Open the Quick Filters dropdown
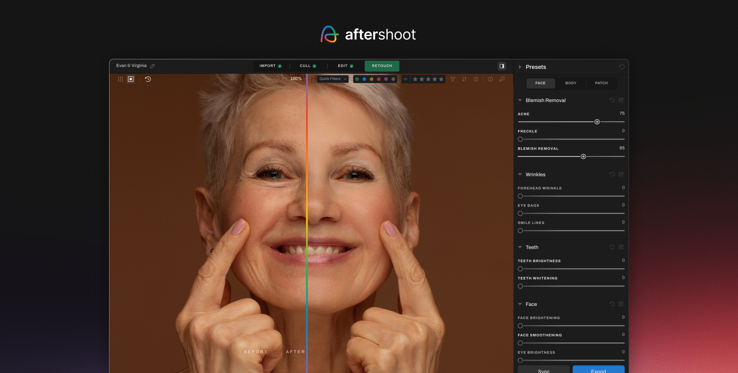 tap(333, 79)
